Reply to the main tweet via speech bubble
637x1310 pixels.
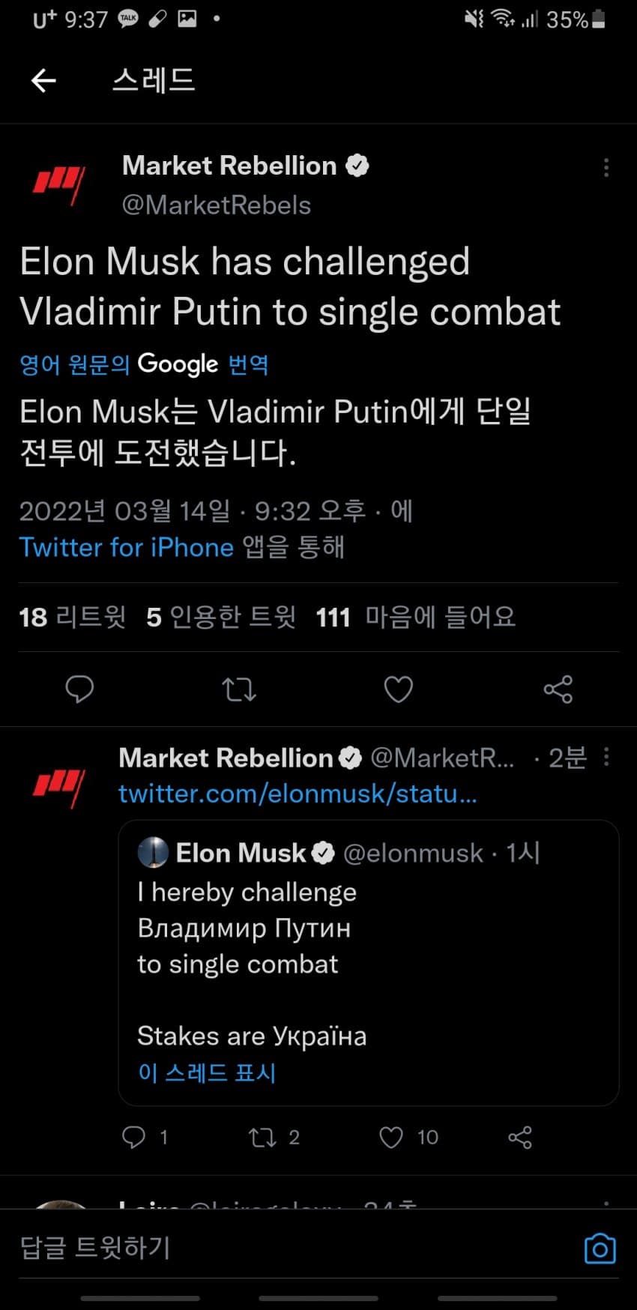[79, 689]
